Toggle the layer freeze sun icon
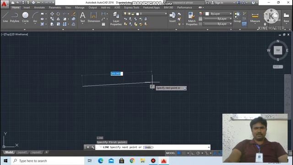Viewport: 293px width, 165px height. [129, 14]
